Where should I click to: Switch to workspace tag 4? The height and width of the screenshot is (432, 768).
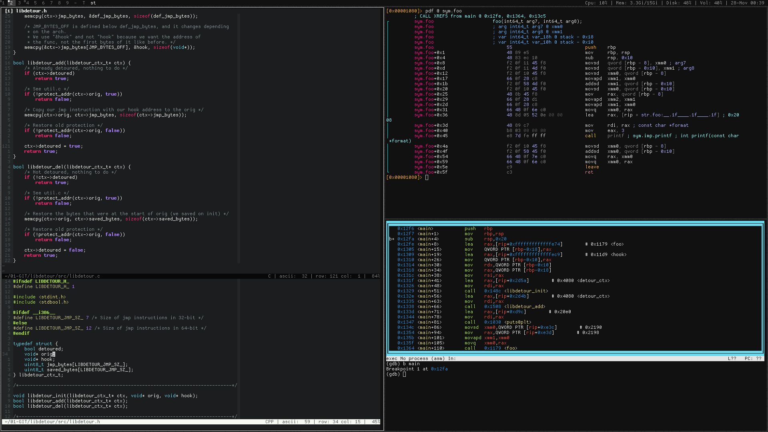tap(27, 3)
